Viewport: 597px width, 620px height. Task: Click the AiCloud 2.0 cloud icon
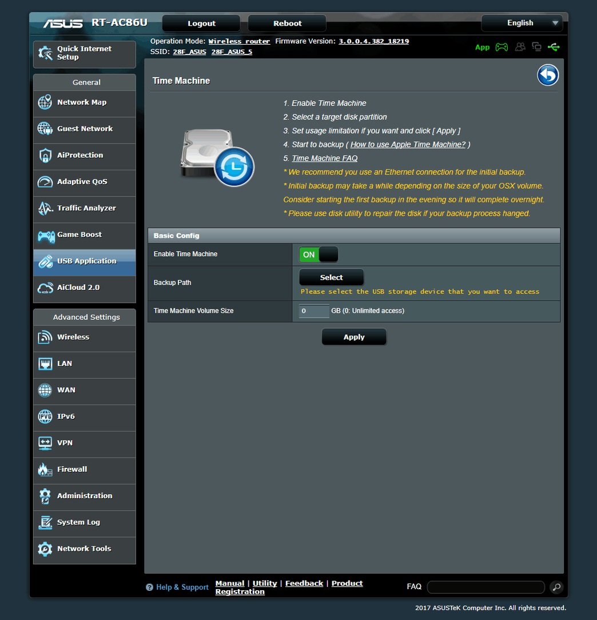click(x=45, y=288)
